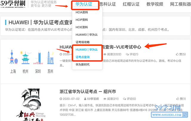Click the eye read-count icon on the 绍兴市 post
The height and width of the screenshot is (121, 191).
pyautogui.click(x=105, y=99)
